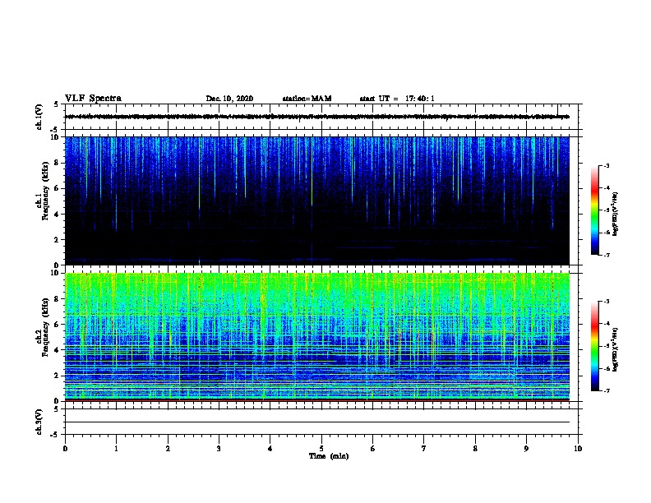Click the "ch.3(V)" axis label
651x503 pixels.
click(x=39, y=422)
